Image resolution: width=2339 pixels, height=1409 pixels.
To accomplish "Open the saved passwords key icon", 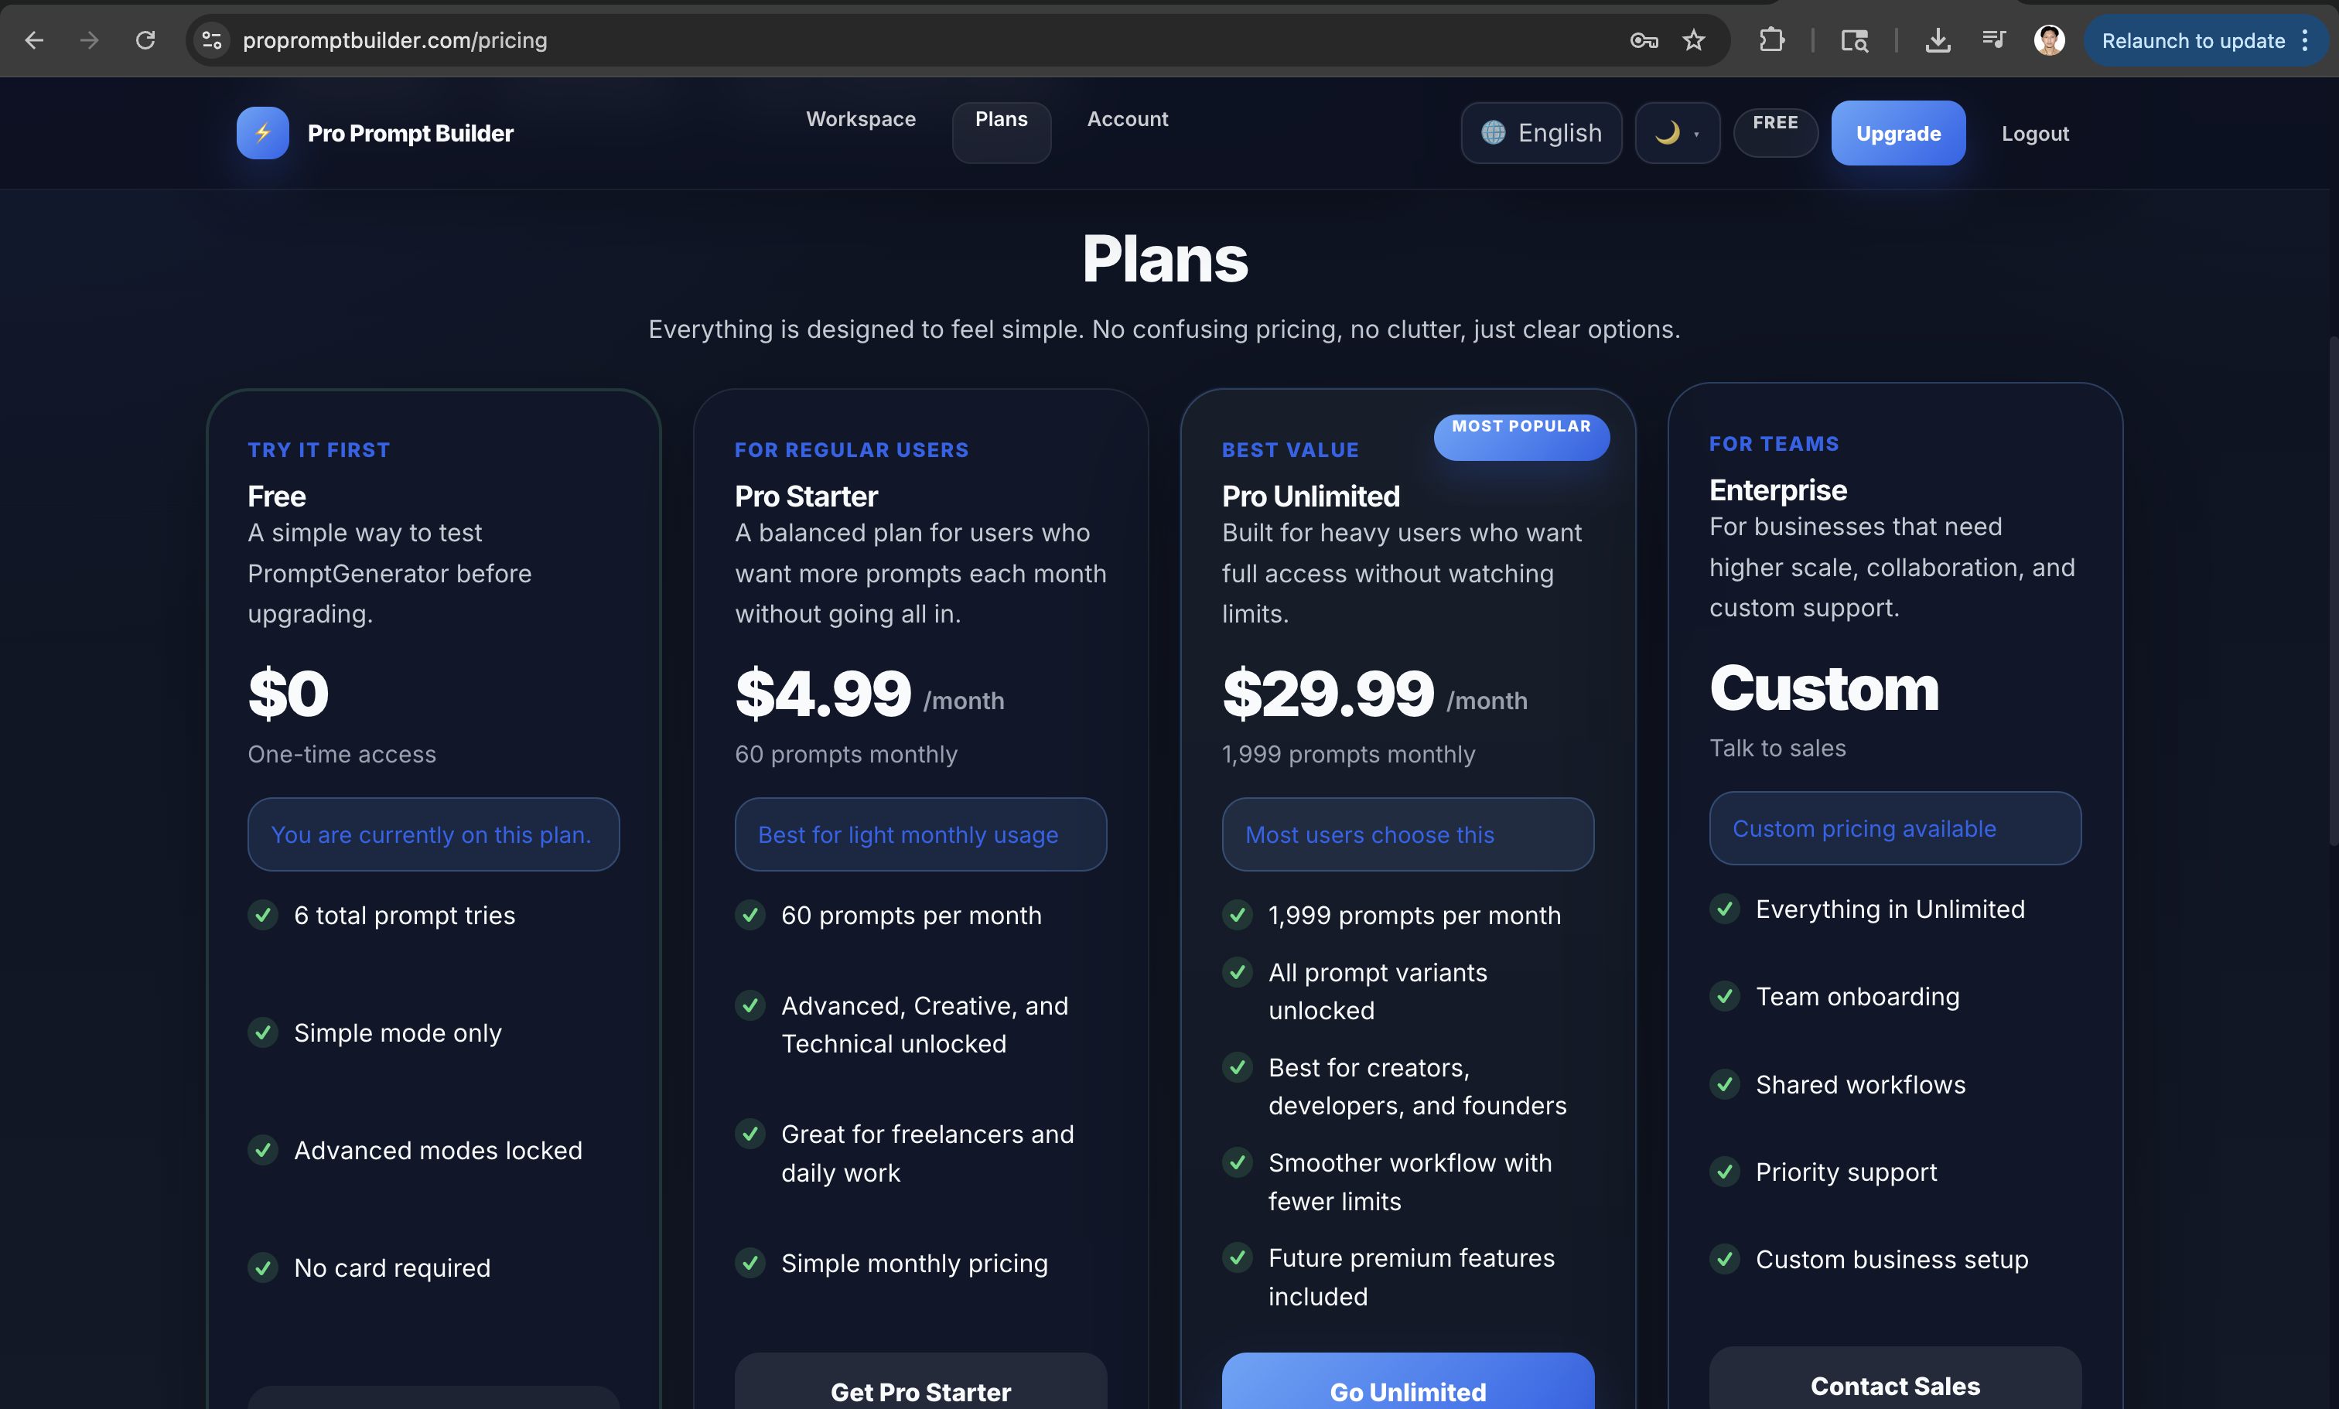I will click(x=1644, y=41).
